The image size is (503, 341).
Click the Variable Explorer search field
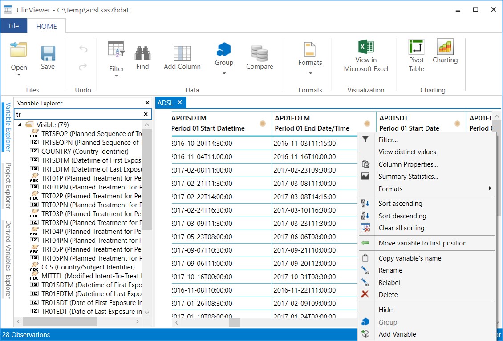tap(79, 114)
